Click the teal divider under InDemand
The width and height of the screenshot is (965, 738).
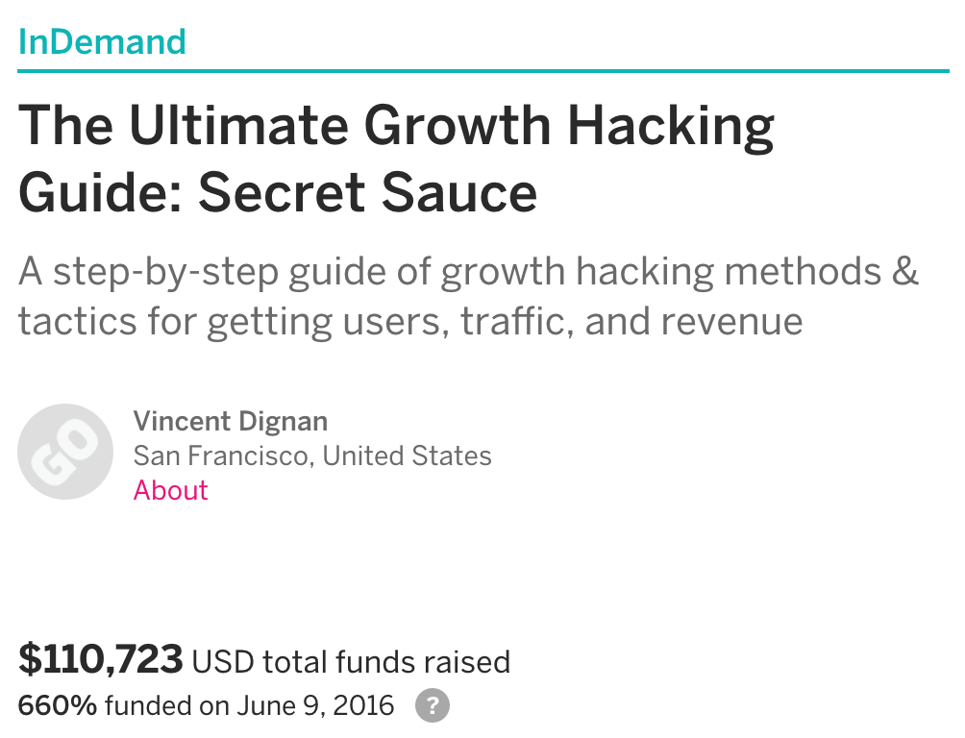point(481,69)
